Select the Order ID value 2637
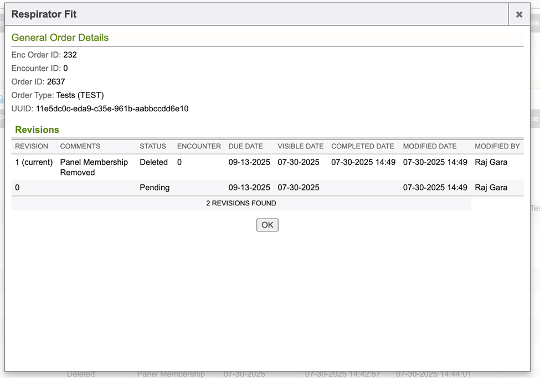The image size is (540, 378). point(56,82)
